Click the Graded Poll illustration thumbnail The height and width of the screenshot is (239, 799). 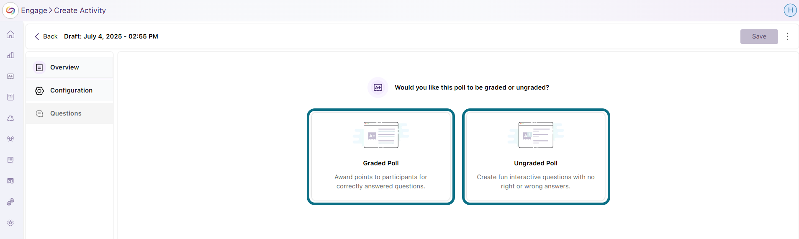[381, 135]
